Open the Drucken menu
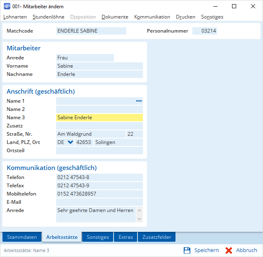Screen dimensions: 263x257 (185, 17)
